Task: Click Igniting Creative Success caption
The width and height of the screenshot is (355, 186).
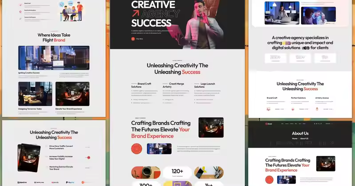Action: point(29,73)
